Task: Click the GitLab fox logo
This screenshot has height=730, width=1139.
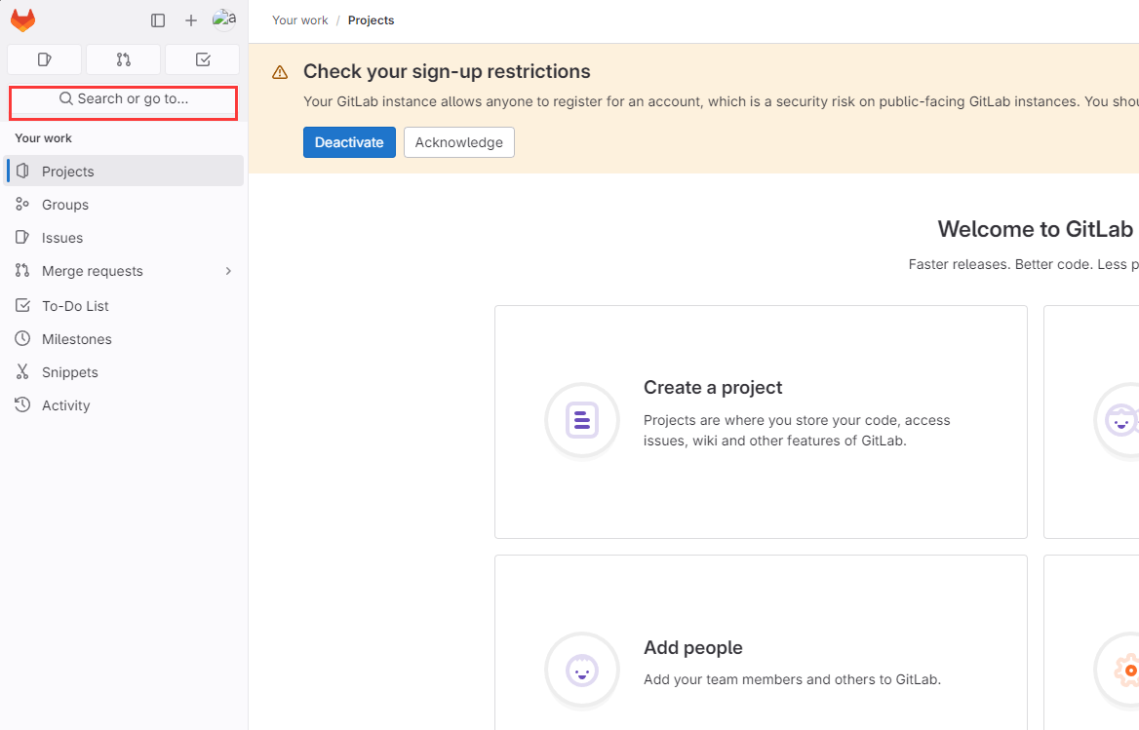Action: point(22,20)
